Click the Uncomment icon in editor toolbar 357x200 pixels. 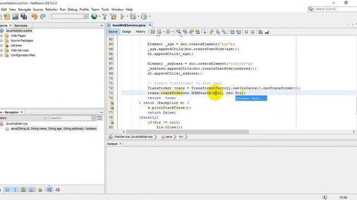pyautogui.click(x=267, y=32)
